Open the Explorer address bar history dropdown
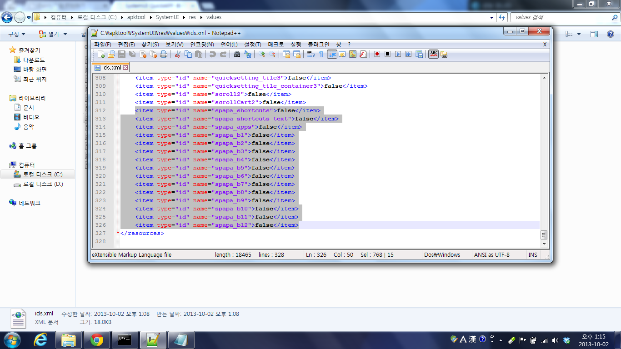The image size is (621, 349). point(491,17)
